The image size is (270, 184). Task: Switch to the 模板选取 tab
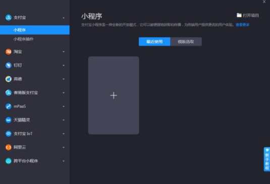pos(186,42)
